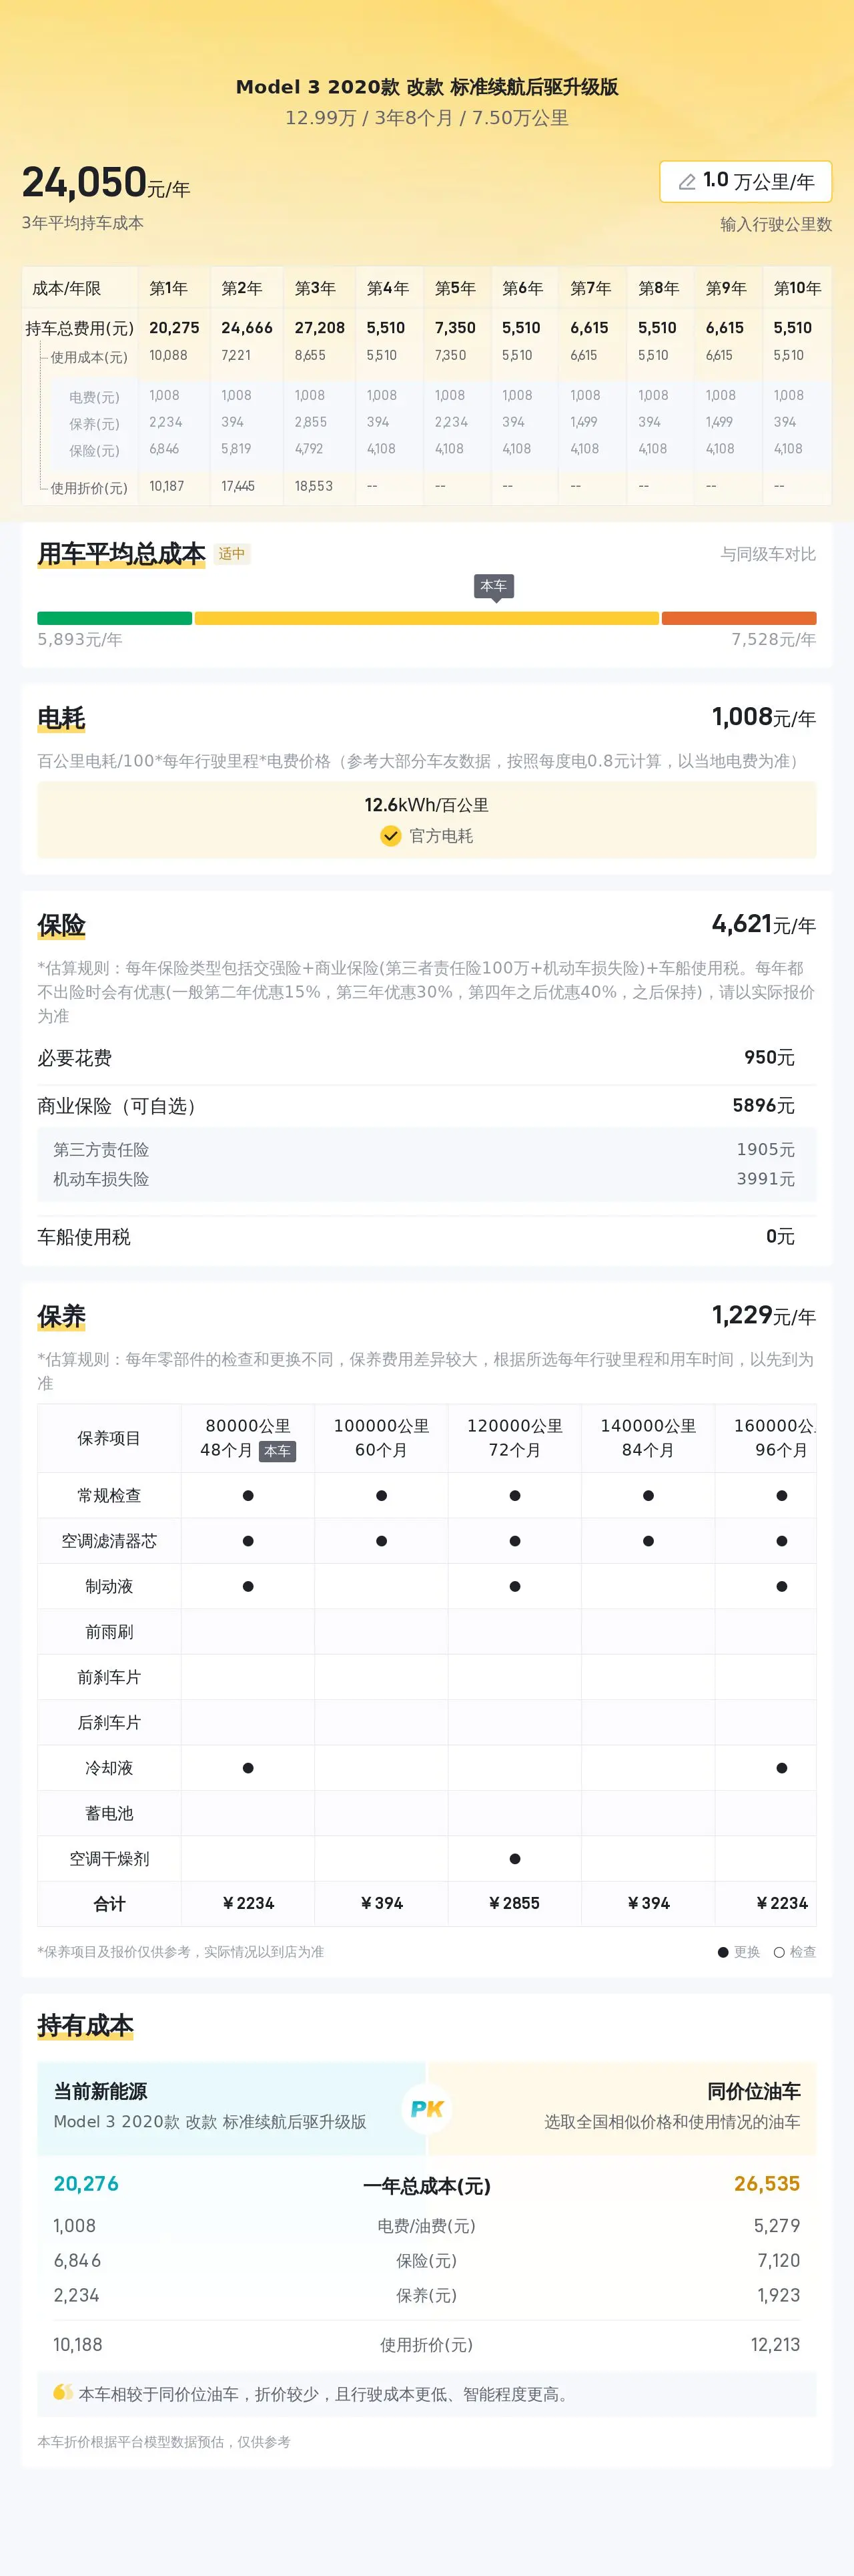Click the vehicle title Model 3 2020款

[426, 87]
